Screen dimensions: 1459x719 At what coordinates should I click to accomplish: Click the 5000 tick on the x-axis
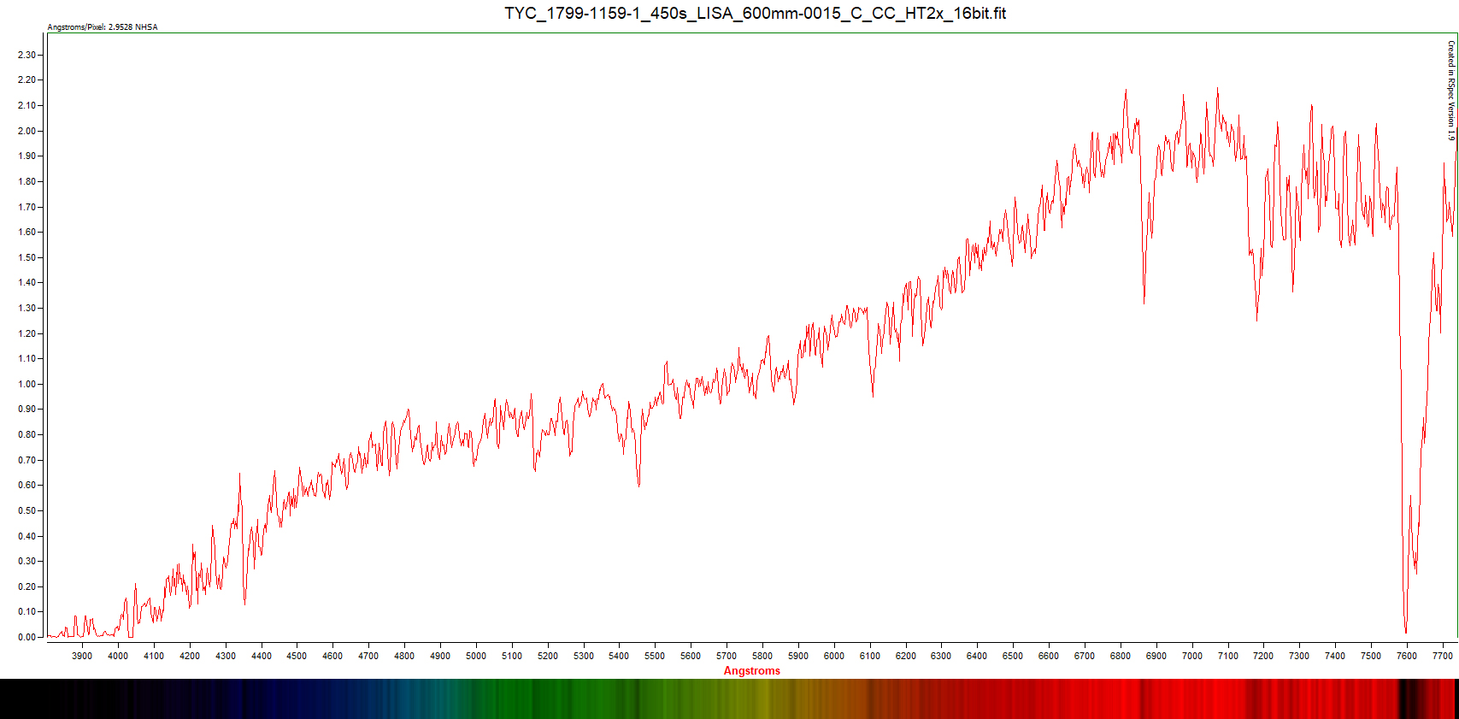click(x=475, y=656)
